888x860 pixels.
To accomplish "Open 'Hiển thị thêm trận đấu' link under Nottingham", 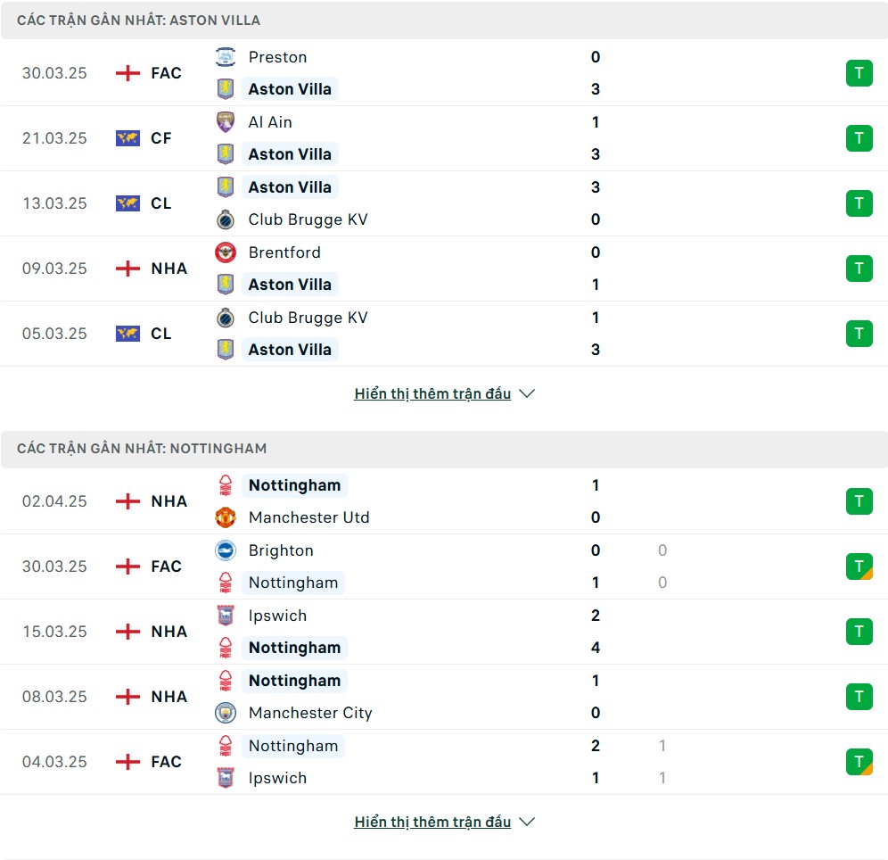I will click(432, 822).
